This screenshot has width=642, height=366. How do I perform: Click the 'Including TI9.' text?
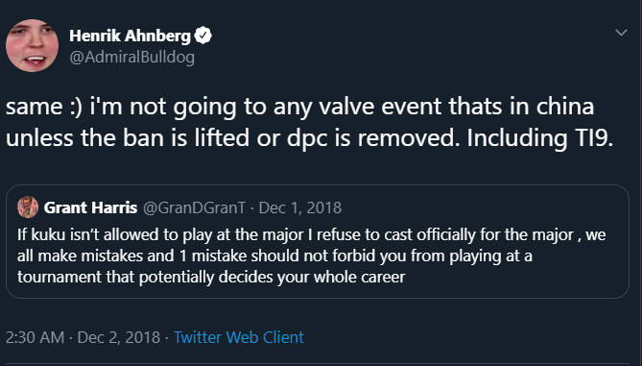tap(539, 137)
